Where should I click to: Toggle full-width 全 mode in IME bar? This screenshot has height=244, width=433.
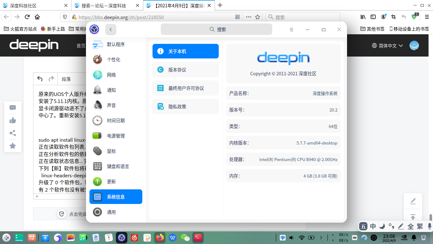click(x=411, y=227)
